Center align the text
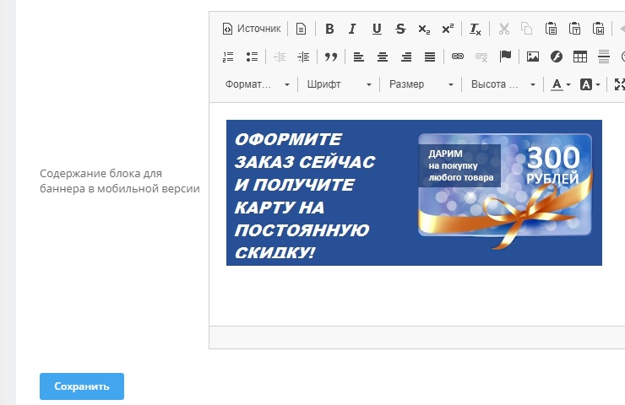This screenshot has height=405, width=625. tap(383, 57)
